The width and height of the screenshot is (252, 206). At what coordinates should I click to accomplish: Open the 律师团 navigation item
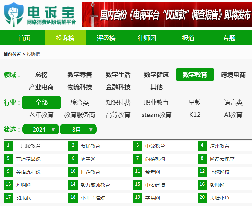point(147,38)
